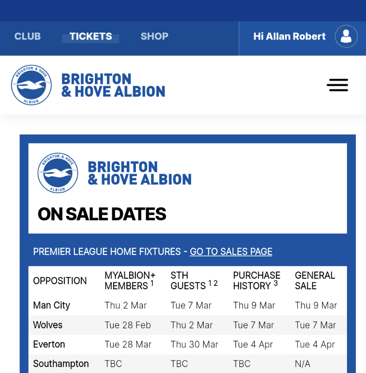Click the MYALBION+ MEMBERS column header
The height and width of the screenshot is (373, 366).
coord(130,280)
